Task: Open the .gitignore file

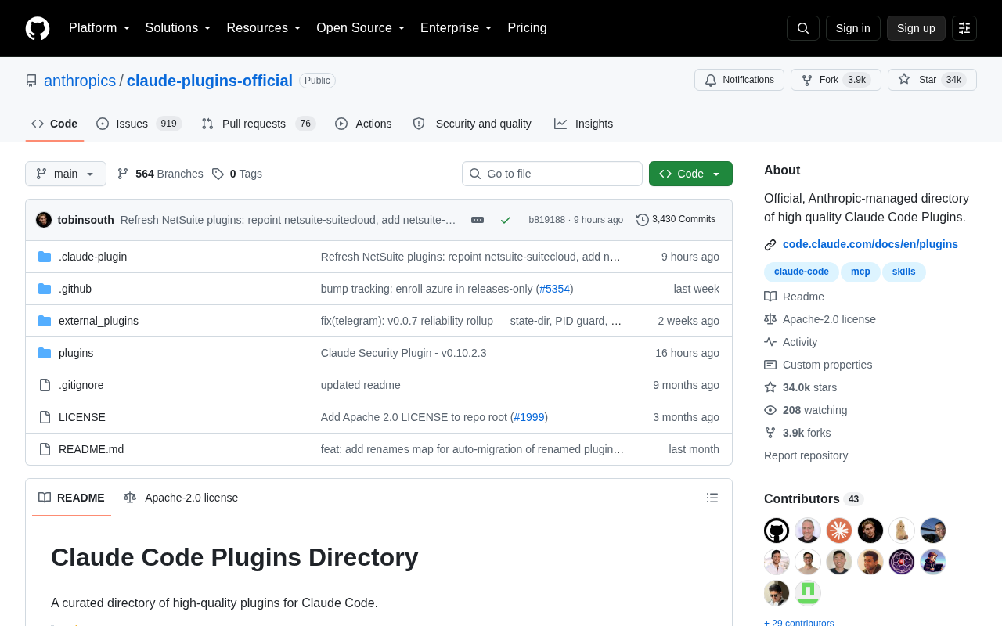Action: (81, 385)
